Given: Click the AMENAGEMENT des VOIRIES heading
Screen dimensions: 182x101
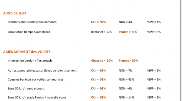Looking at the screenshot, I should pyautogui.click(x=27, y=52).
